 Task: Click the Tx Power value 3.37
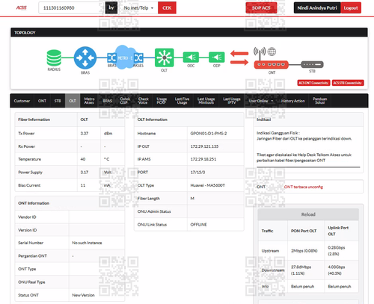85,134
